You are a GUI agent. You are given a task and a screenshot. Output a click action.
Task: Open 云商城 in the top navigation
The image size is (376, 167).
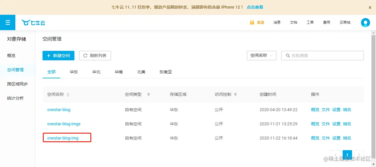(x=345, y=22)
